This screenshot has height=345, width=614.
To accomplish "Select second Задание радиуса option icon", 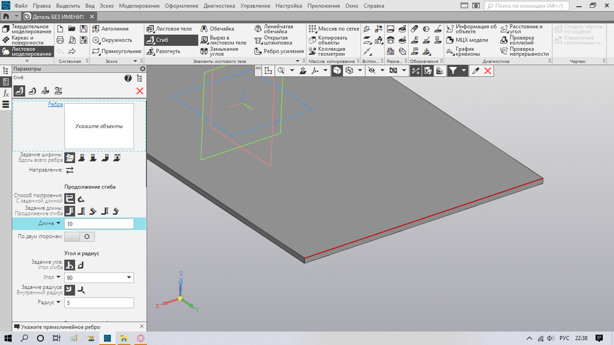I will 81,290.
